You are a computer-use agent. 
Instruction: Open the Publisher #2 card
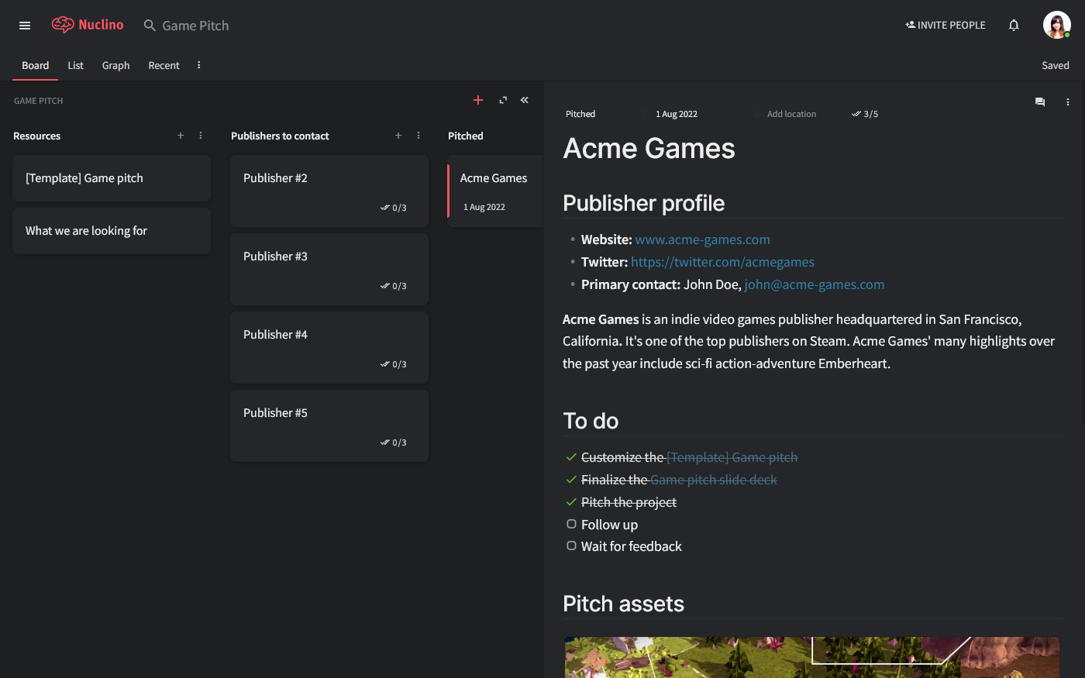[x=329, y=191]
